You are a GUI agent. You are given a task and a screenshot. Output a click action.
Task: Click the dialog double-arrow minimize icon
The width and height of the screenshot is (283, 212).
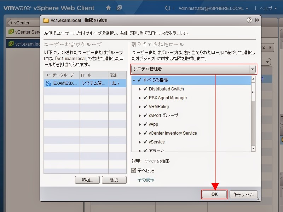257,20
